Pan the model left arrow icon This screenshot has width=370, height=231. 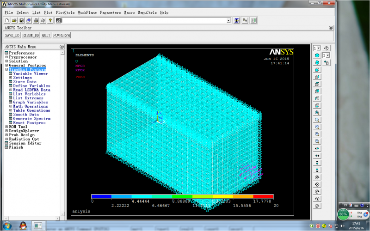(317, 148)
